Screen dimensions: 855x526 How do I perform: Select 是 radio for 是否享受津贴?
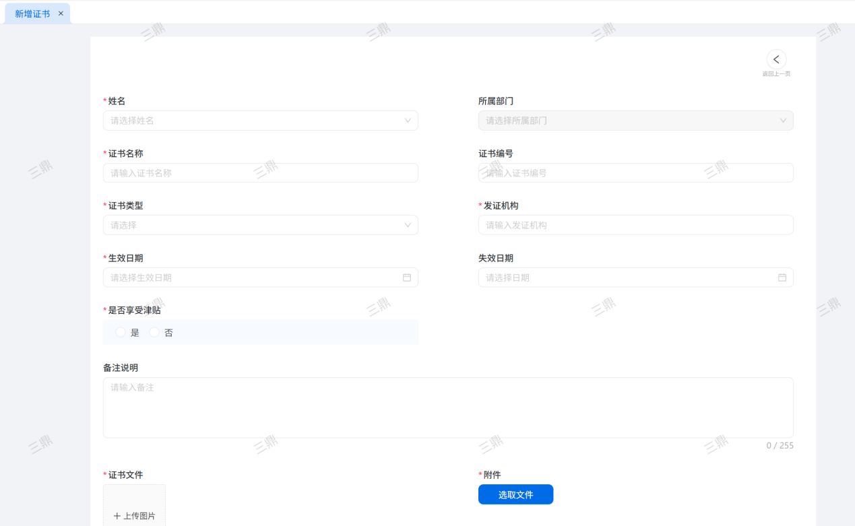point(121,333)
